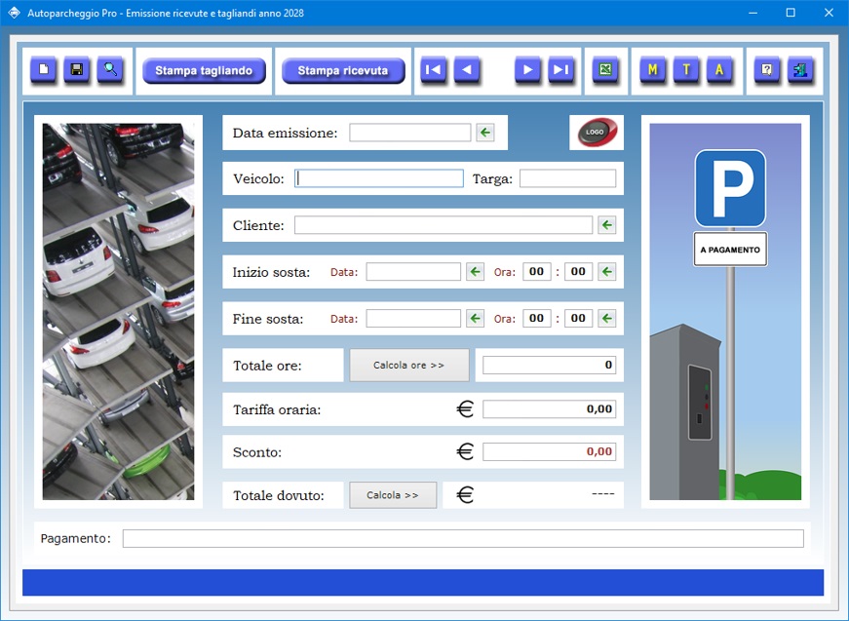Click the Search magnifier icon
The height and width of the screenshot is (621, 849).
(x=110, y=70)
